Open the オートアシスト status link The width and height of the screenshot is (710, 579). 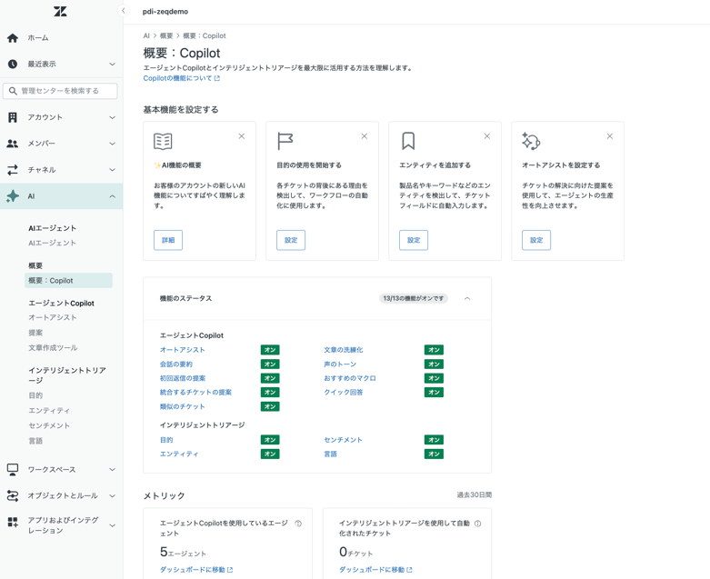pos(182,350)
